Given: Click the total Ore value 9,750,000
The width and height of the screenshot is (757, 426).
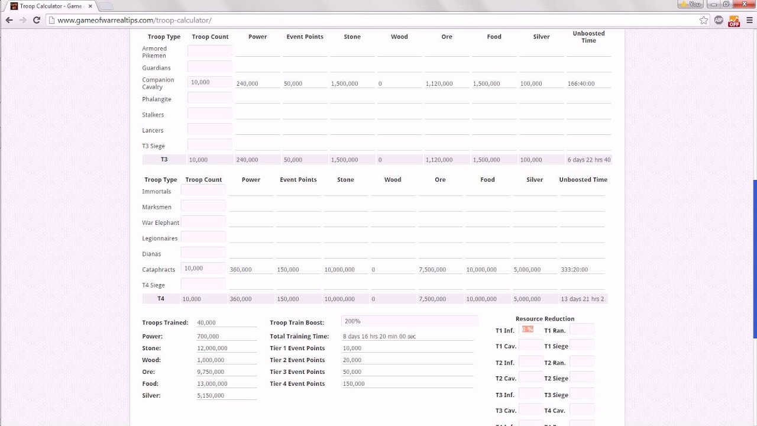Looking at the screenshot, I should (x=227, y=372).
